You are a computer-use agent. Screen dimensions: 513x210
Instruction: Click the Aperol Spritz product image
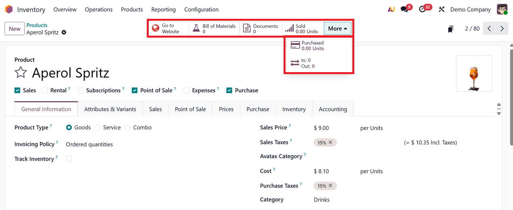(x=474, y=73)
